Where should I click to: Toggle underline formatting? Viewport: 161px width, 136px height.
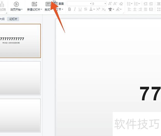click(80, 9)
